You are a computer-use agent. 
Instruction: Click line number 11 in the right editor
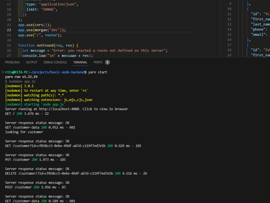coord(229,14)
